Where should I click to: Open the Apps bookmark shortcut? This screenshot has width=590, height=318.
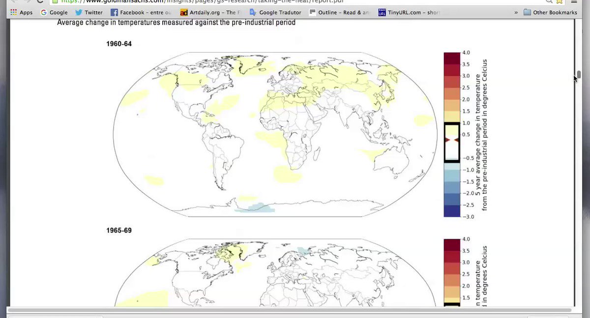21,12
